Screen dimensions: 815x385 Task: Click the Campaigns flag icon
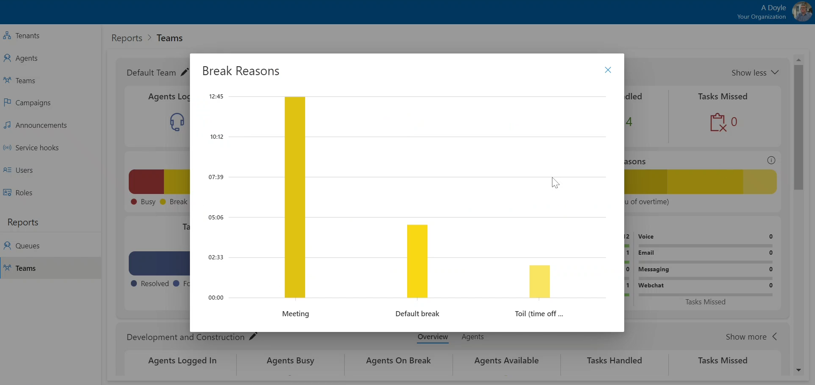coord(7,102)
